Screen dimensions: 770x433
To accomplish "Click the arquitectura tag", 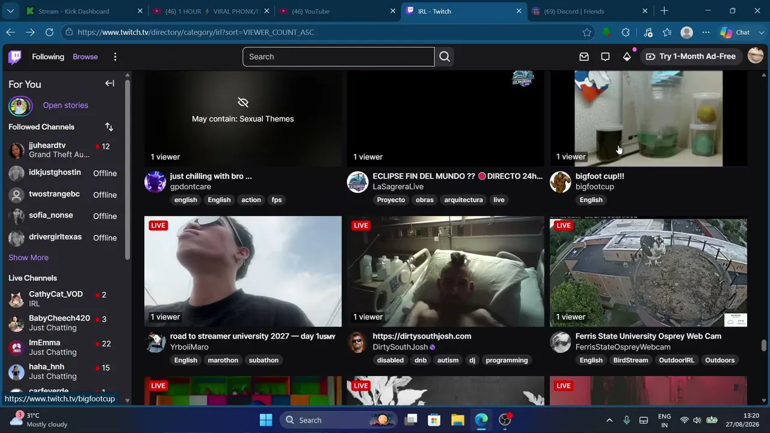I will [463, 200].
